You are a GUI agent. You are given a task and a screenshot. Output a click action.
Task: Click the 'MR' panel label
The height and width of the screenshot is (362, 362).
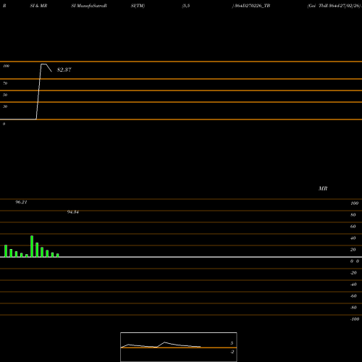point(323,188)
